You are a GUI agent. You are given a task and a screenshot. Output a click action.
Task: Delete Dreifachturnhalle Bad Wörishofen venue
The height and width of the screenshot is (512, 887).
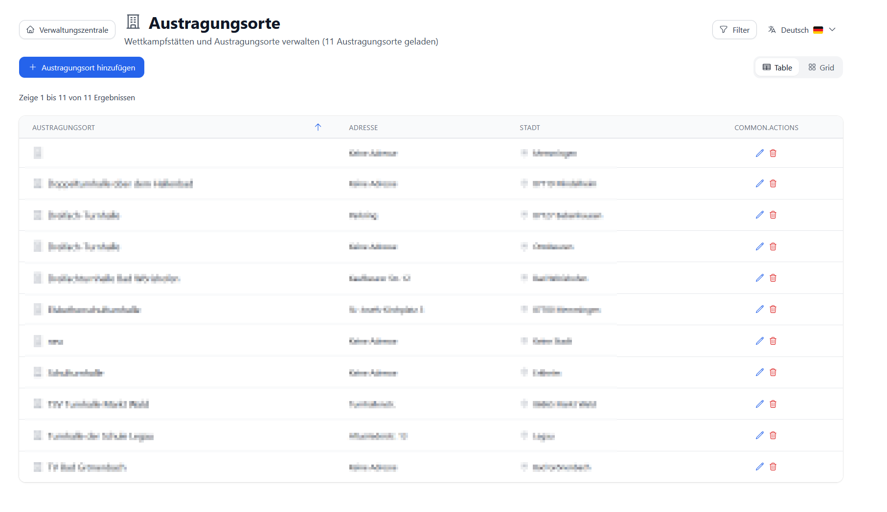click(x=773, y=278)
